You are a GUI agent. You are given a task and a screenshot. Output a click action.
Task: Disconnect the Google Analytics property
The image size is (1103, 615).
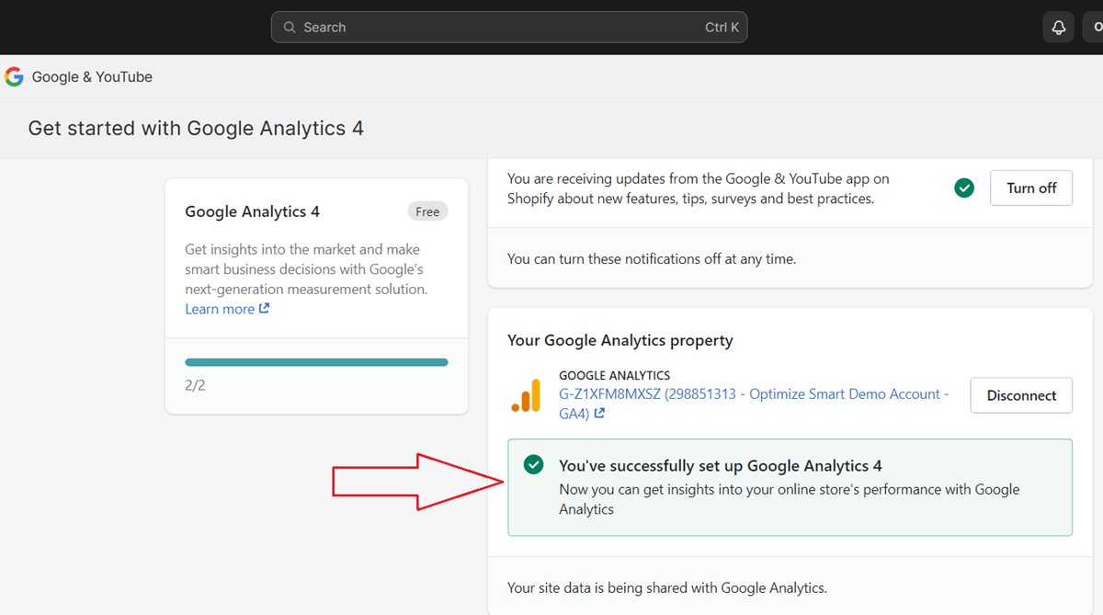coord(1021,395)
